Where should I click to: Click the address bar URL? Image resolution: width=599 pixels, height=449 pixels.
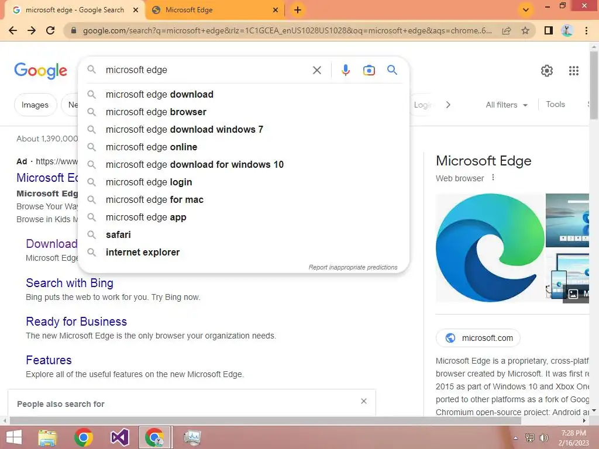click(x=287, y=30)
